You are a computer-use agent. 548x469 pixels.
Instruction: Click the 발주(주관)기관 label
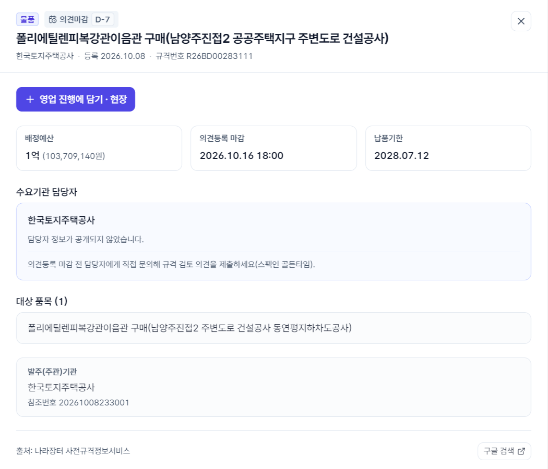tap(52, 372)
